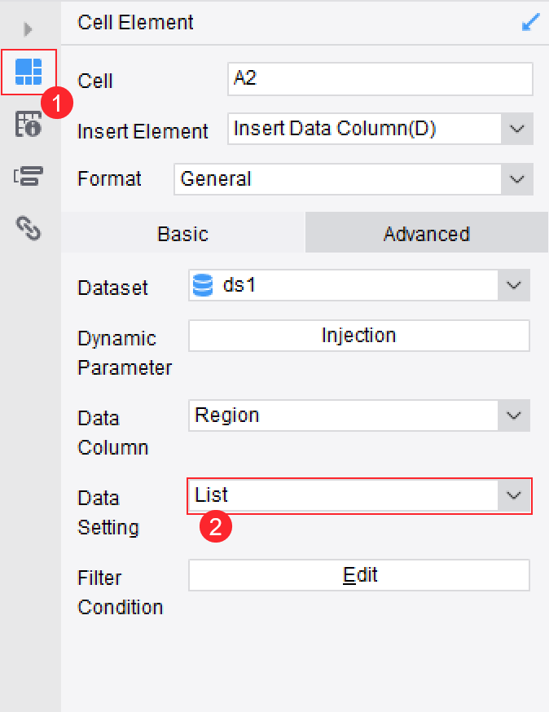Open the Data Column dropdown showing Region

pyautogui.click(x=359, y=415)
